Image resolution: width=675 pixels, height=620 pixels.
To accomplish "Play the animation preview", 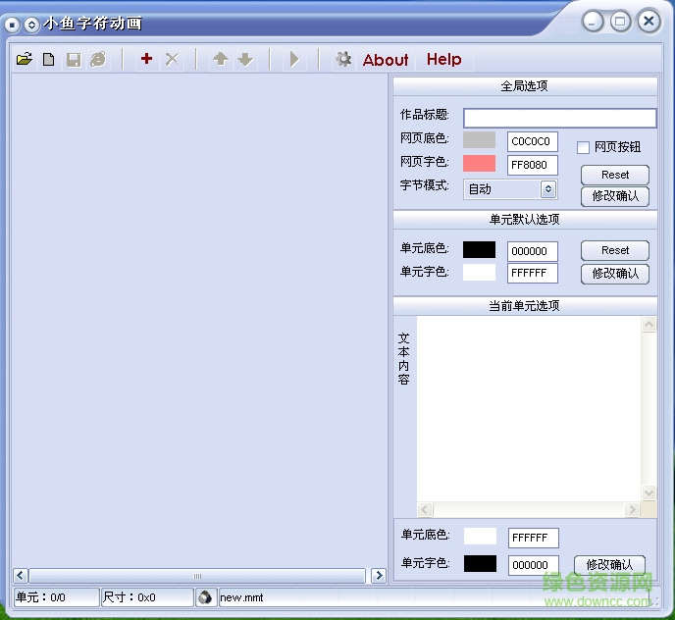I will coord(293,60).
